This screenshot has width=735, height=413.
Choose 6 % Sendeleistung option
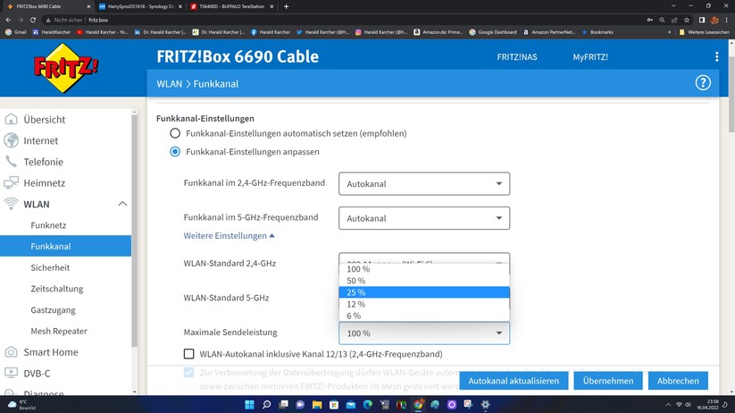coord(424,316)
